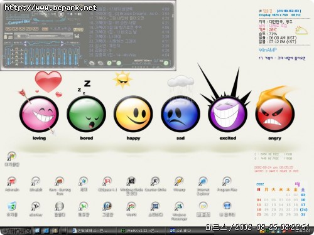The image size is (314, 235).
Task: Open the WinMX desktop shortcut
Action: 131,209
